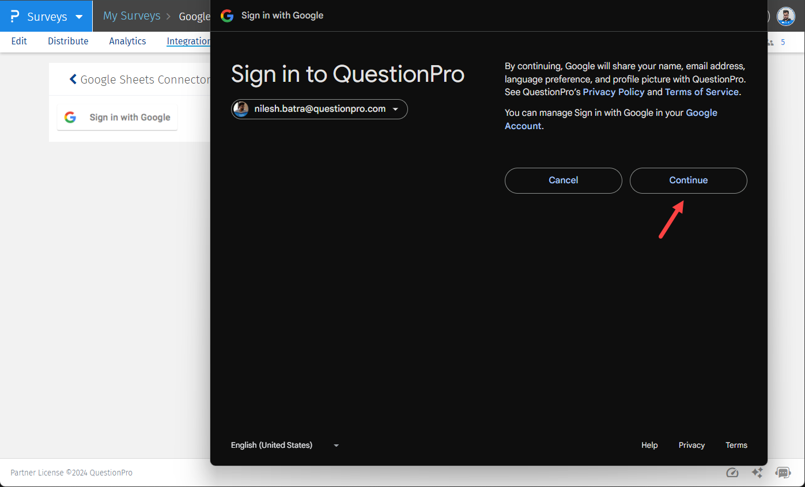Open the Edit tab
805x487 pixels.
(x=19, y=41)
